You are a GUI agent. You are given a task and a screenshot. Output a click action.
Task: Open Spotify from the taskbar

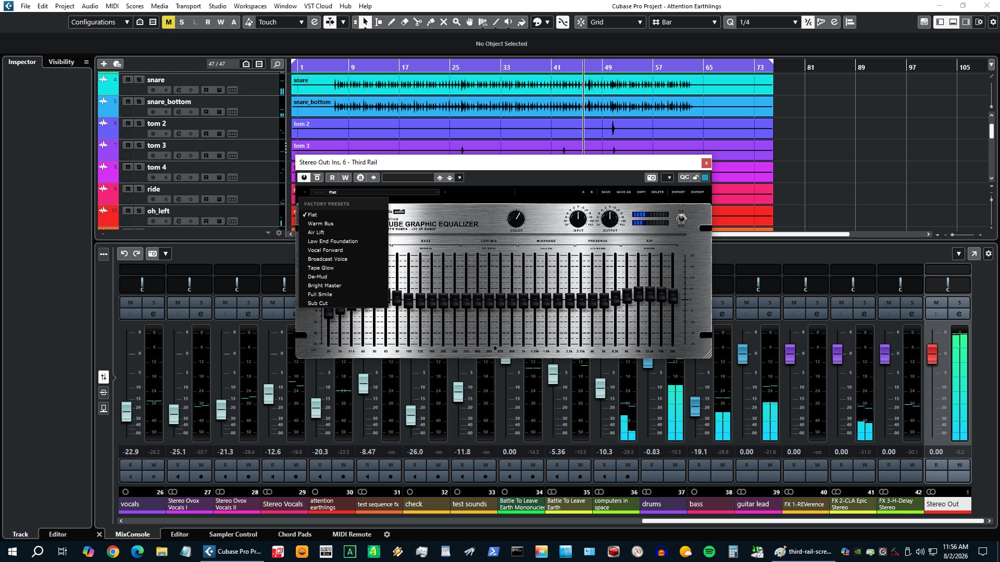[709, 552]
